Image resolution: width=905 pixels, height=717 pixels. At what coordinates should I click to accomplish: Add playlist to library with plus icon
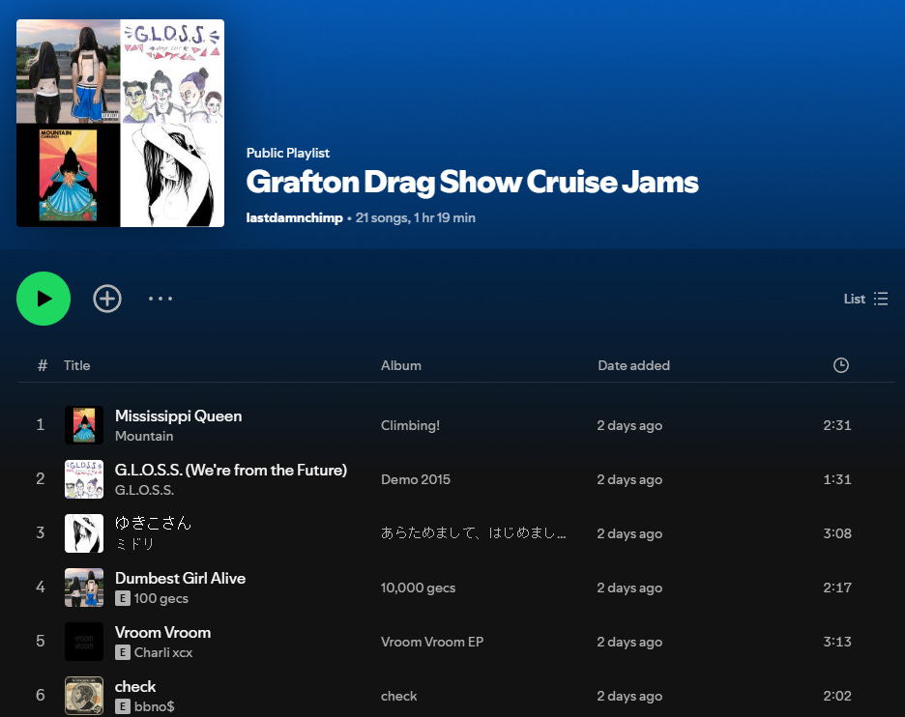click(107, 299)
